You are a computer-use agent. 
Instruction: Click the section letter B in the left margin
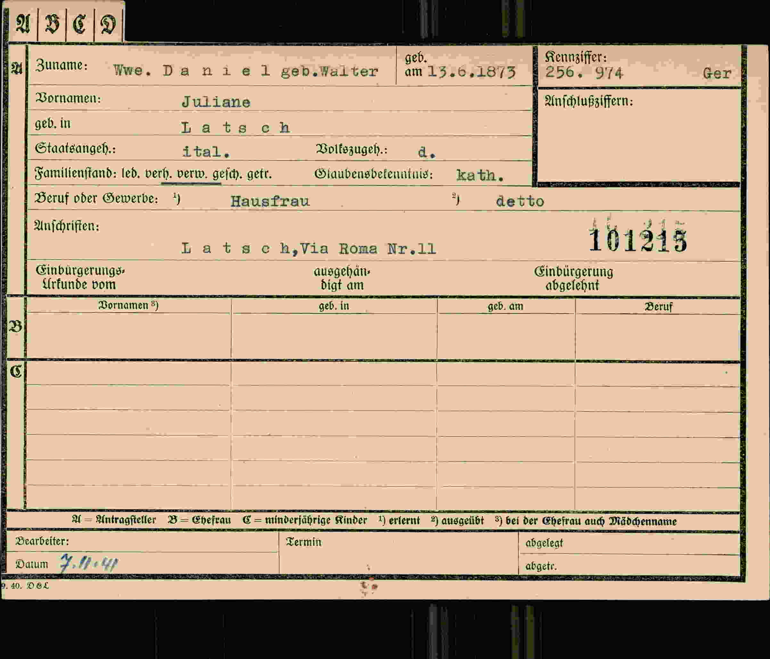point(15,326)
